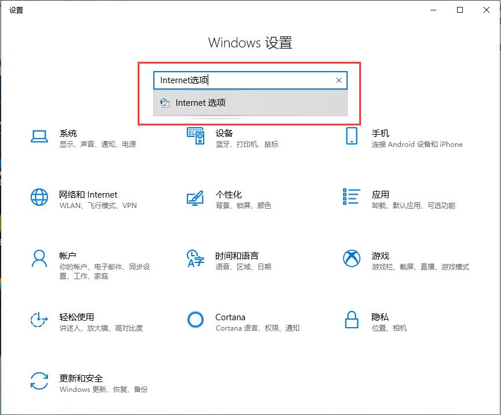Click 背景、锁屏、颜色 subtitle
Image resolution: width=501 pixels, height=415 pixels.
coord(244,206)
